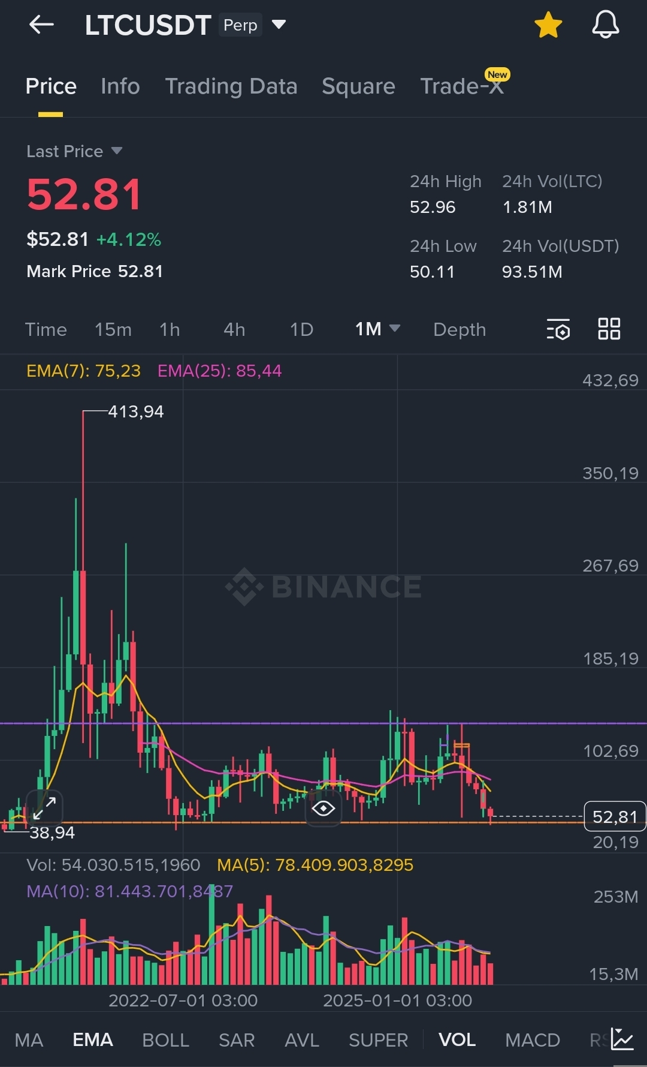Select the Time chart interval
This screenshot has width=647, height=1067.
pyautogui.click(x=46, y=329)
